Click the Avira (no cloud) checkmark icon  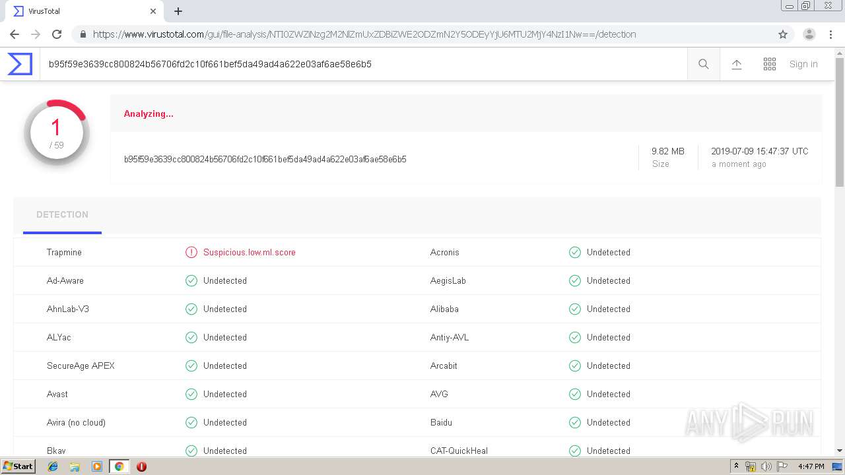coord(191,422)
